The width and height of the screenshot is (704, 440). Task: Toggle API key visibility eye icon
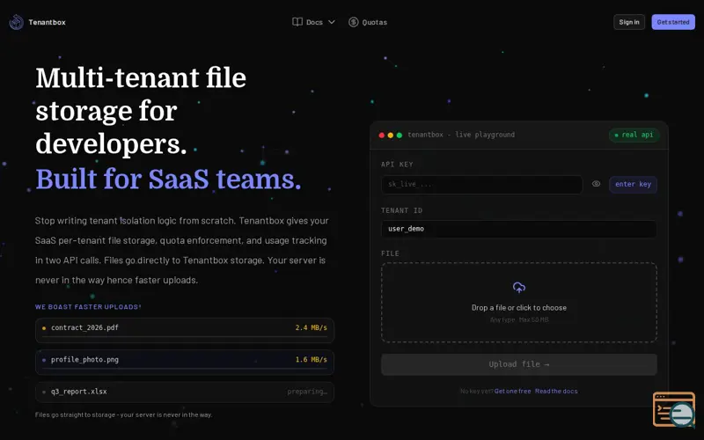[596, 184]
